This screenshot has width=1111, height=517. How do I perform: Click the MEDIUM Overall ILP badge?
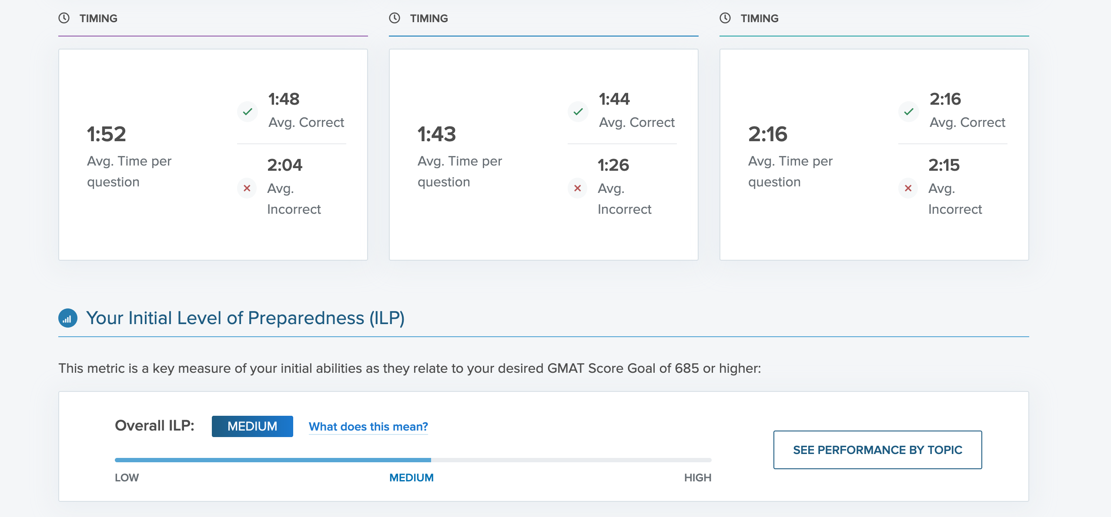[252, 426]
